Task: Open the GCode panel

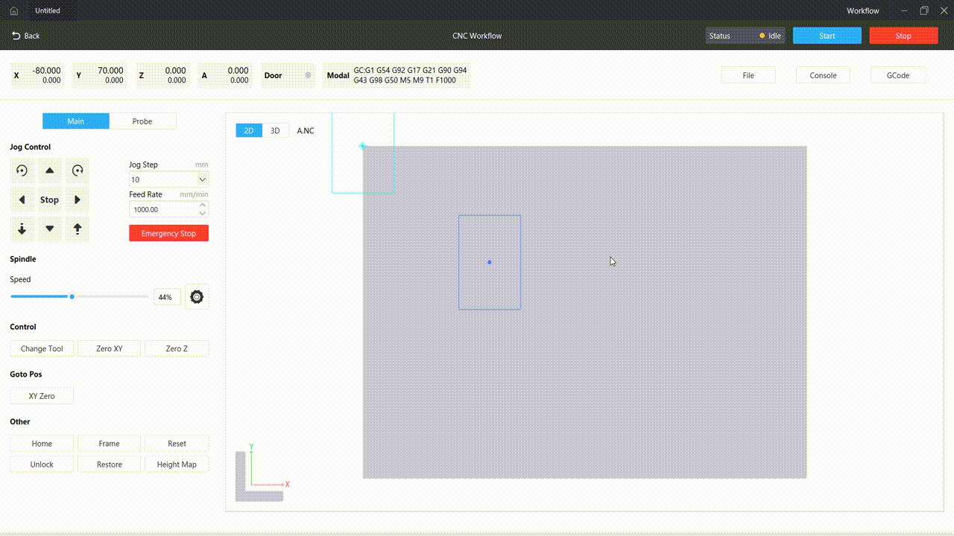Action: [x=897, y=75]
